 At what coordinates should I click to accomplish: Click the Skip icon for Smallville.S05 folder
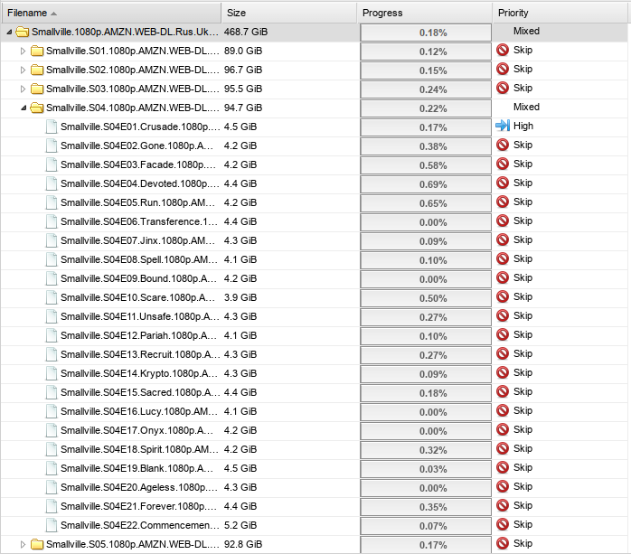pos(503,543)
